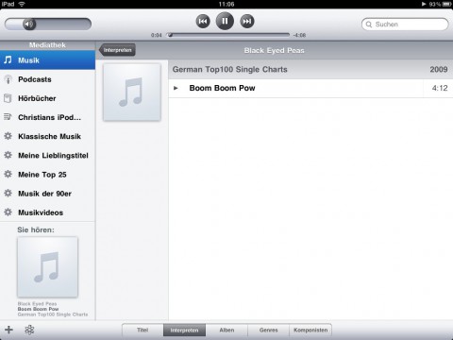The width and height of the screenshot is (453, 340).
Task: Open Meine Top 25 playlist
Action: tap(47, 175)
